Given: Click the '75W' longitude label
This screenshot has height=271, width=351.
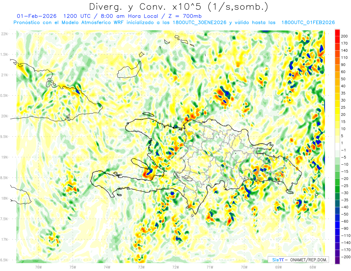Looking at the screenshot, I should [73, 267].
